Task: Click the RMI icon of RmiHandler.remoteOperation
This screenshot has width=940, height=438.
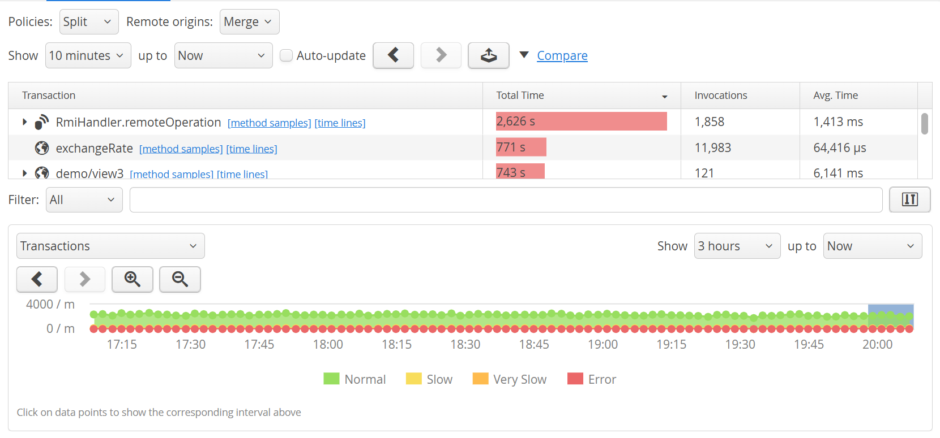Action: (41, 122)
